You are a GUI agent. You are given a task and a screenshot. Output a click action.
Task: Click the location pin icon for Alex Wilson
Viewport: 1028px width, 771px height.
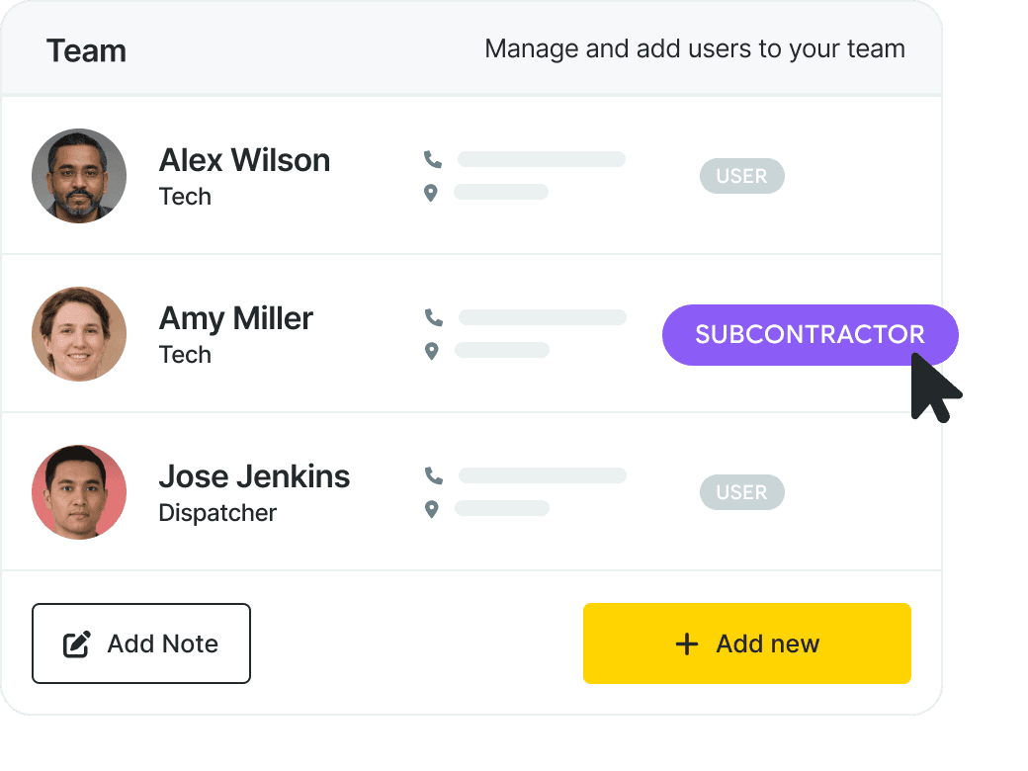(x=431, y=193)
